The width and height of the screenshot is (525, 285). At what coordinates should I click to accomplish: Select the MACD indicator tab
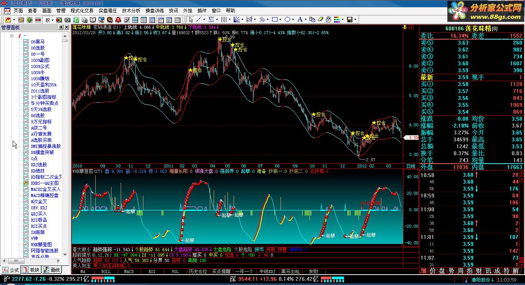point(129,272)
